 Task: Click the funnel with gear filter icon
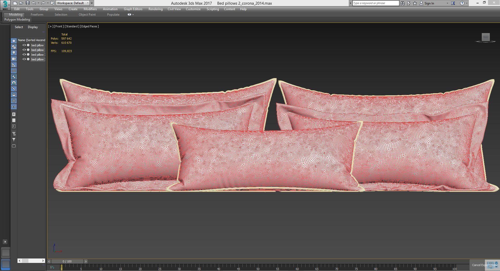point(14,134)
